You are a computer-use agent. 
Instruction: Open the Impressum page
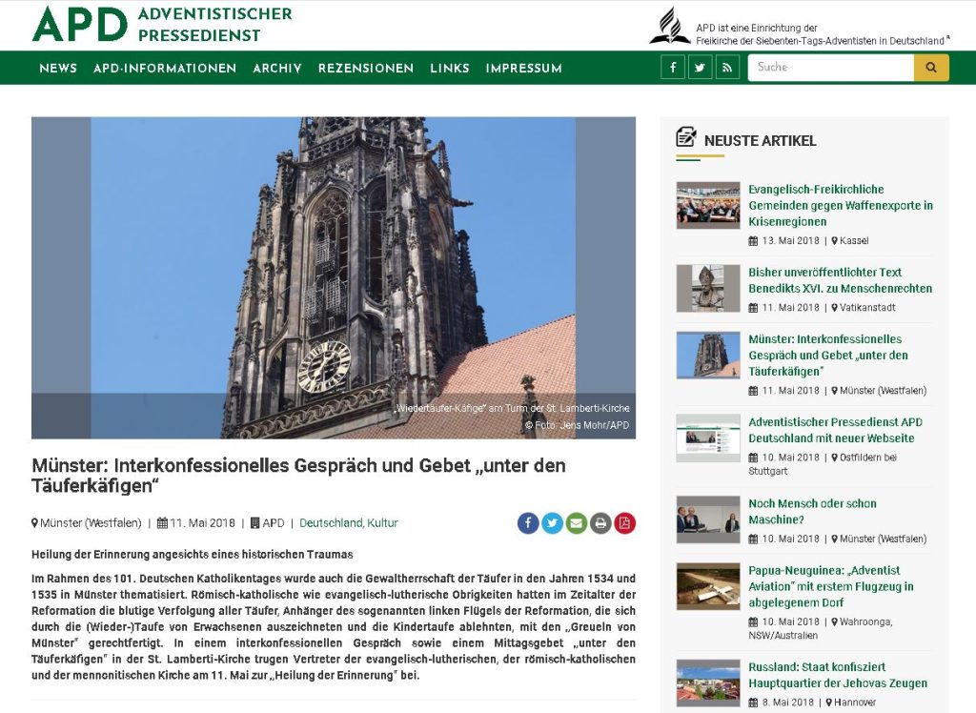click(x=523, y=69)
